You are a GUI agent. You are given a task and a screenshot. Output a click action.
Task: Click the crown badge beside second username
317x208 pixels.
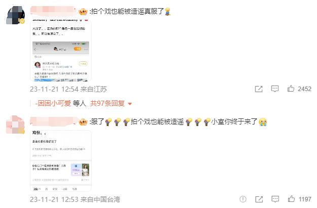pyautogui.click(x=83, y=122)
